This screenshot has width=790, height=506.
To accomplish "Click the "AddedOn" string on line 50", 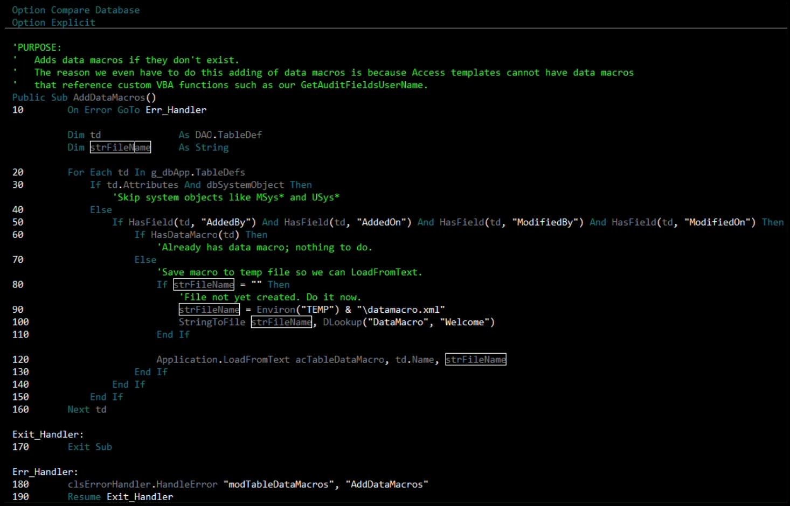I will pyautogui.click(x=382, y=222).
